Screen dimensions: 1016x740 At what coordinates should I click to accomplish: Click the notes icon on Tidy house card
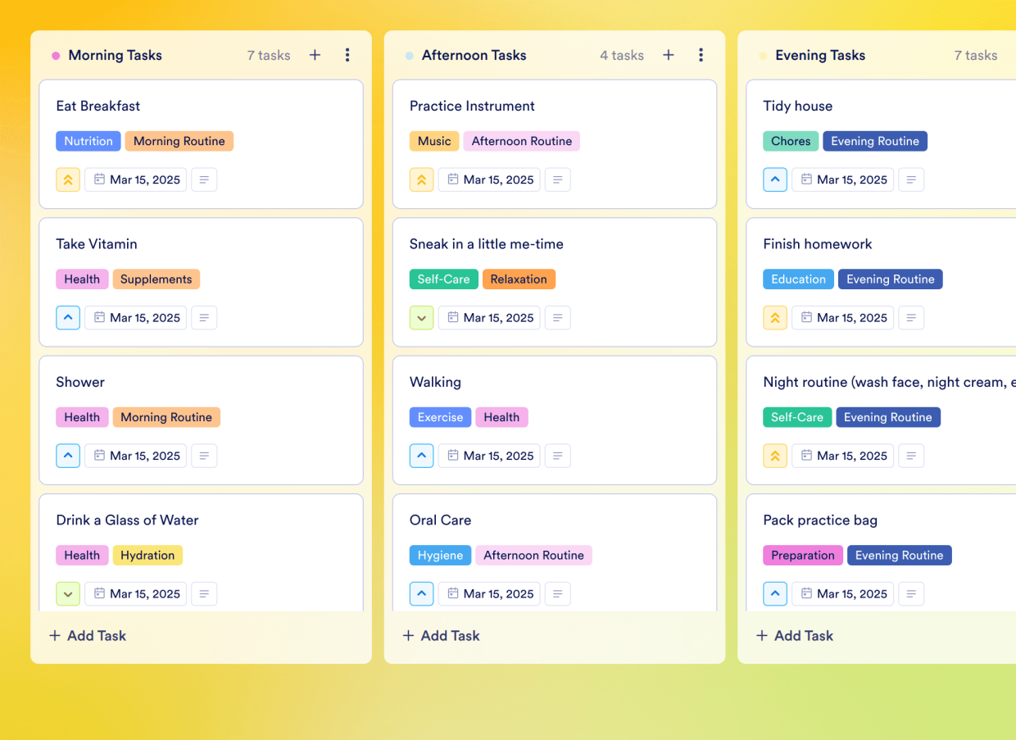click(911, 179)
